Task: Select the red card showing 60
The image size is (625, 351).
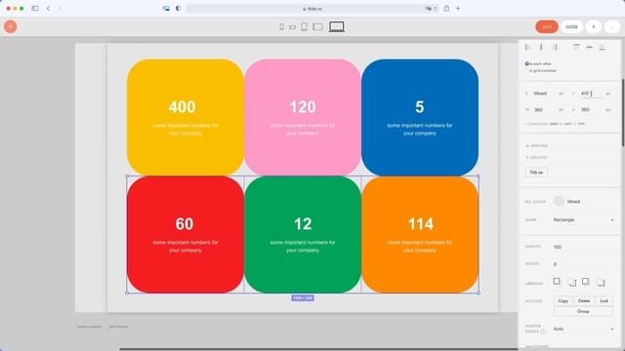Action: [x=186, y=234]
